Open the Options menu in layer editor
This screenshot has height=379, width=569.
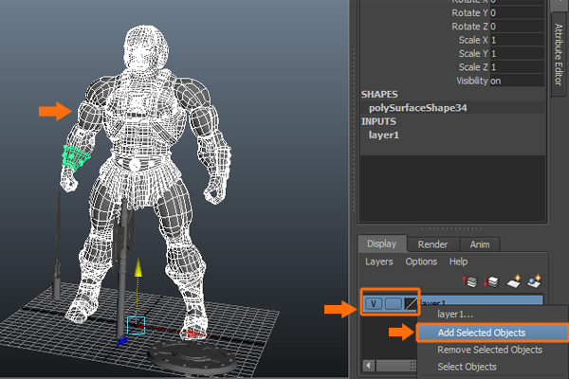(x=421, y=262)
